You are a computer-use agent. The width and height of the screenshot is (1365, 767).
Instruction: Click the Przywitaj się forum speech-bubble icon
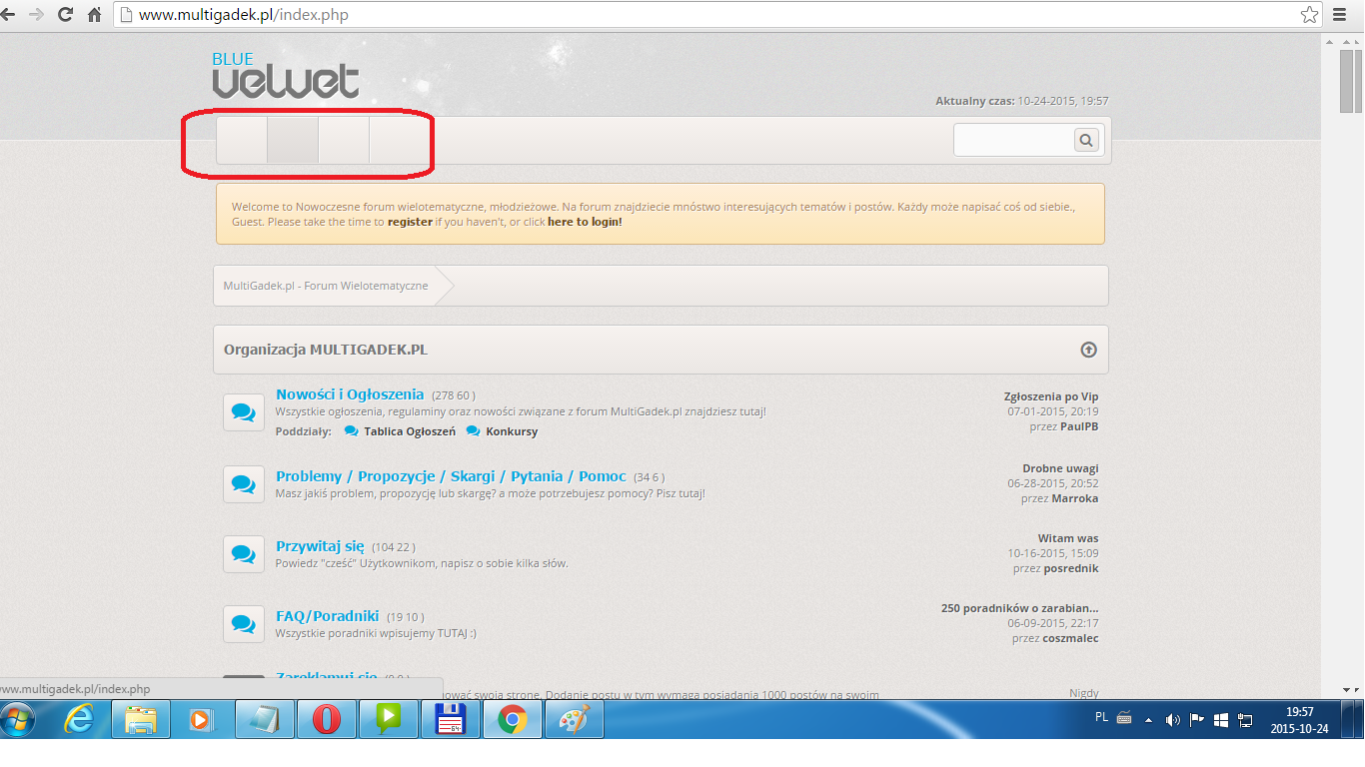[243, 553]
